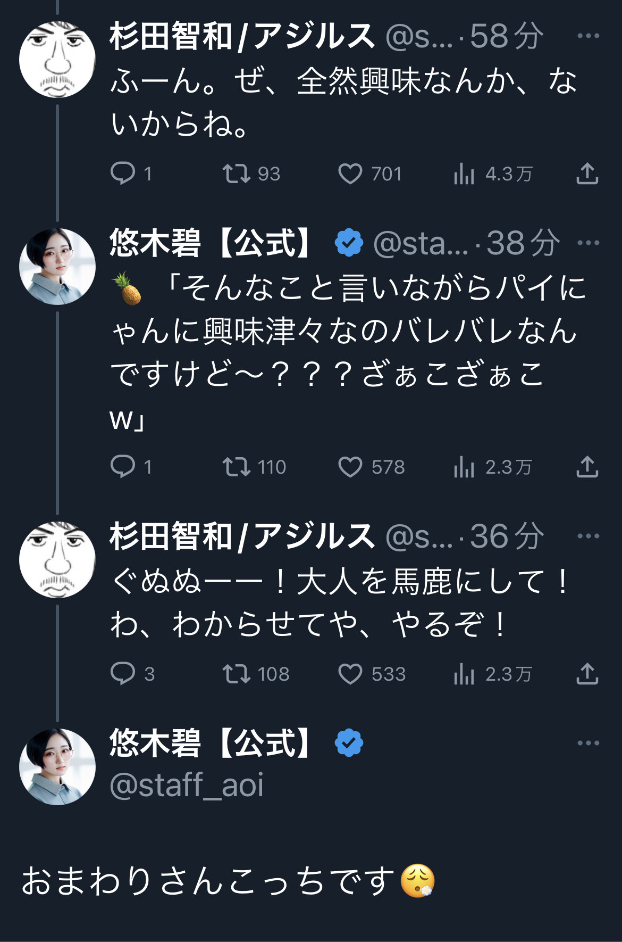Open more options on the main @staff_aoi tweet
Image resolution: width=622 pixels, height=942 pixels.
point(588,743)
